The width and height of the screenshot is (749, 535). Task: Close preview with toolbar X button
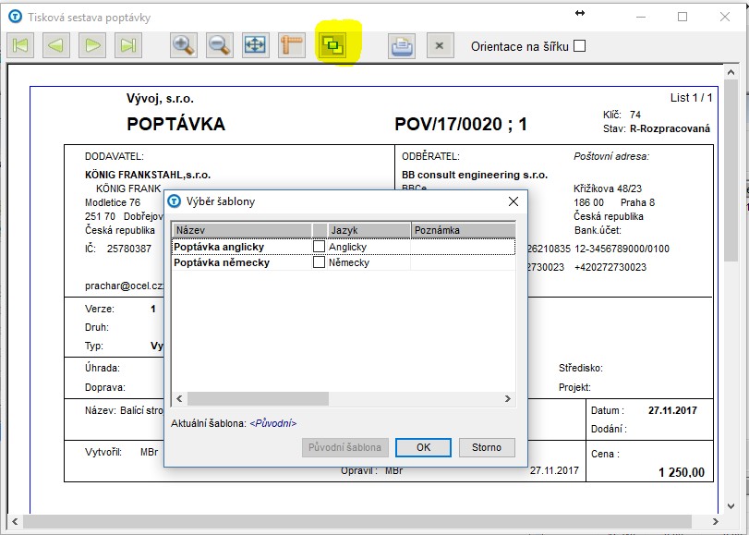point(440,46)
